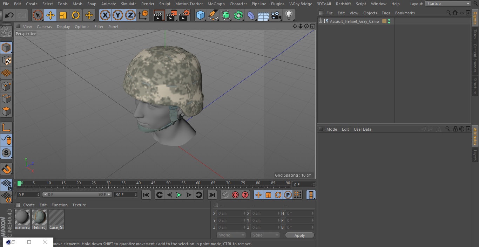Add a Subdivision Surface generator
This screenshot has height=247, width=479.
pyautogui.click(x=226, y=15)
